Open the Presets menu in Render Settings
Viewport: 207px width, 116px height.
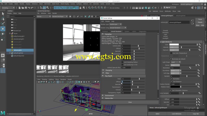coord(107,21)
